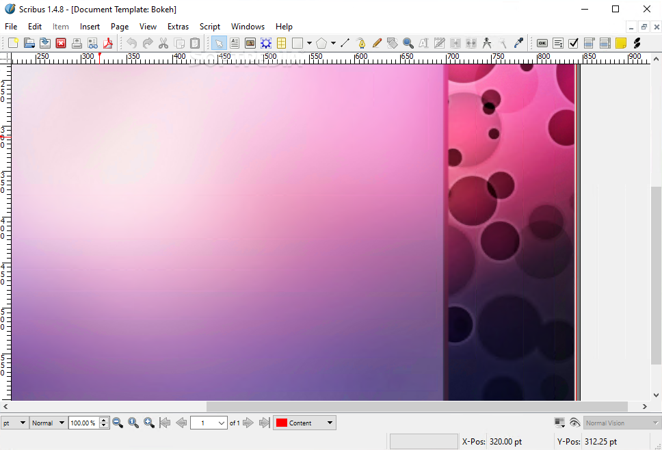Image resolution: width=662 pixels, height=450 pixels.
Task: Open the View menu
Action: click(148, 27)
